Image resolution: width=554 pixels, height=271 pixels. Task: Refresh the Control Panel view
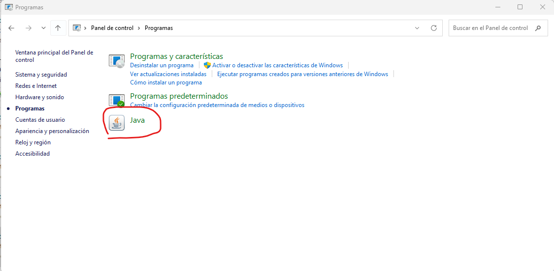(x=434, y=28)
